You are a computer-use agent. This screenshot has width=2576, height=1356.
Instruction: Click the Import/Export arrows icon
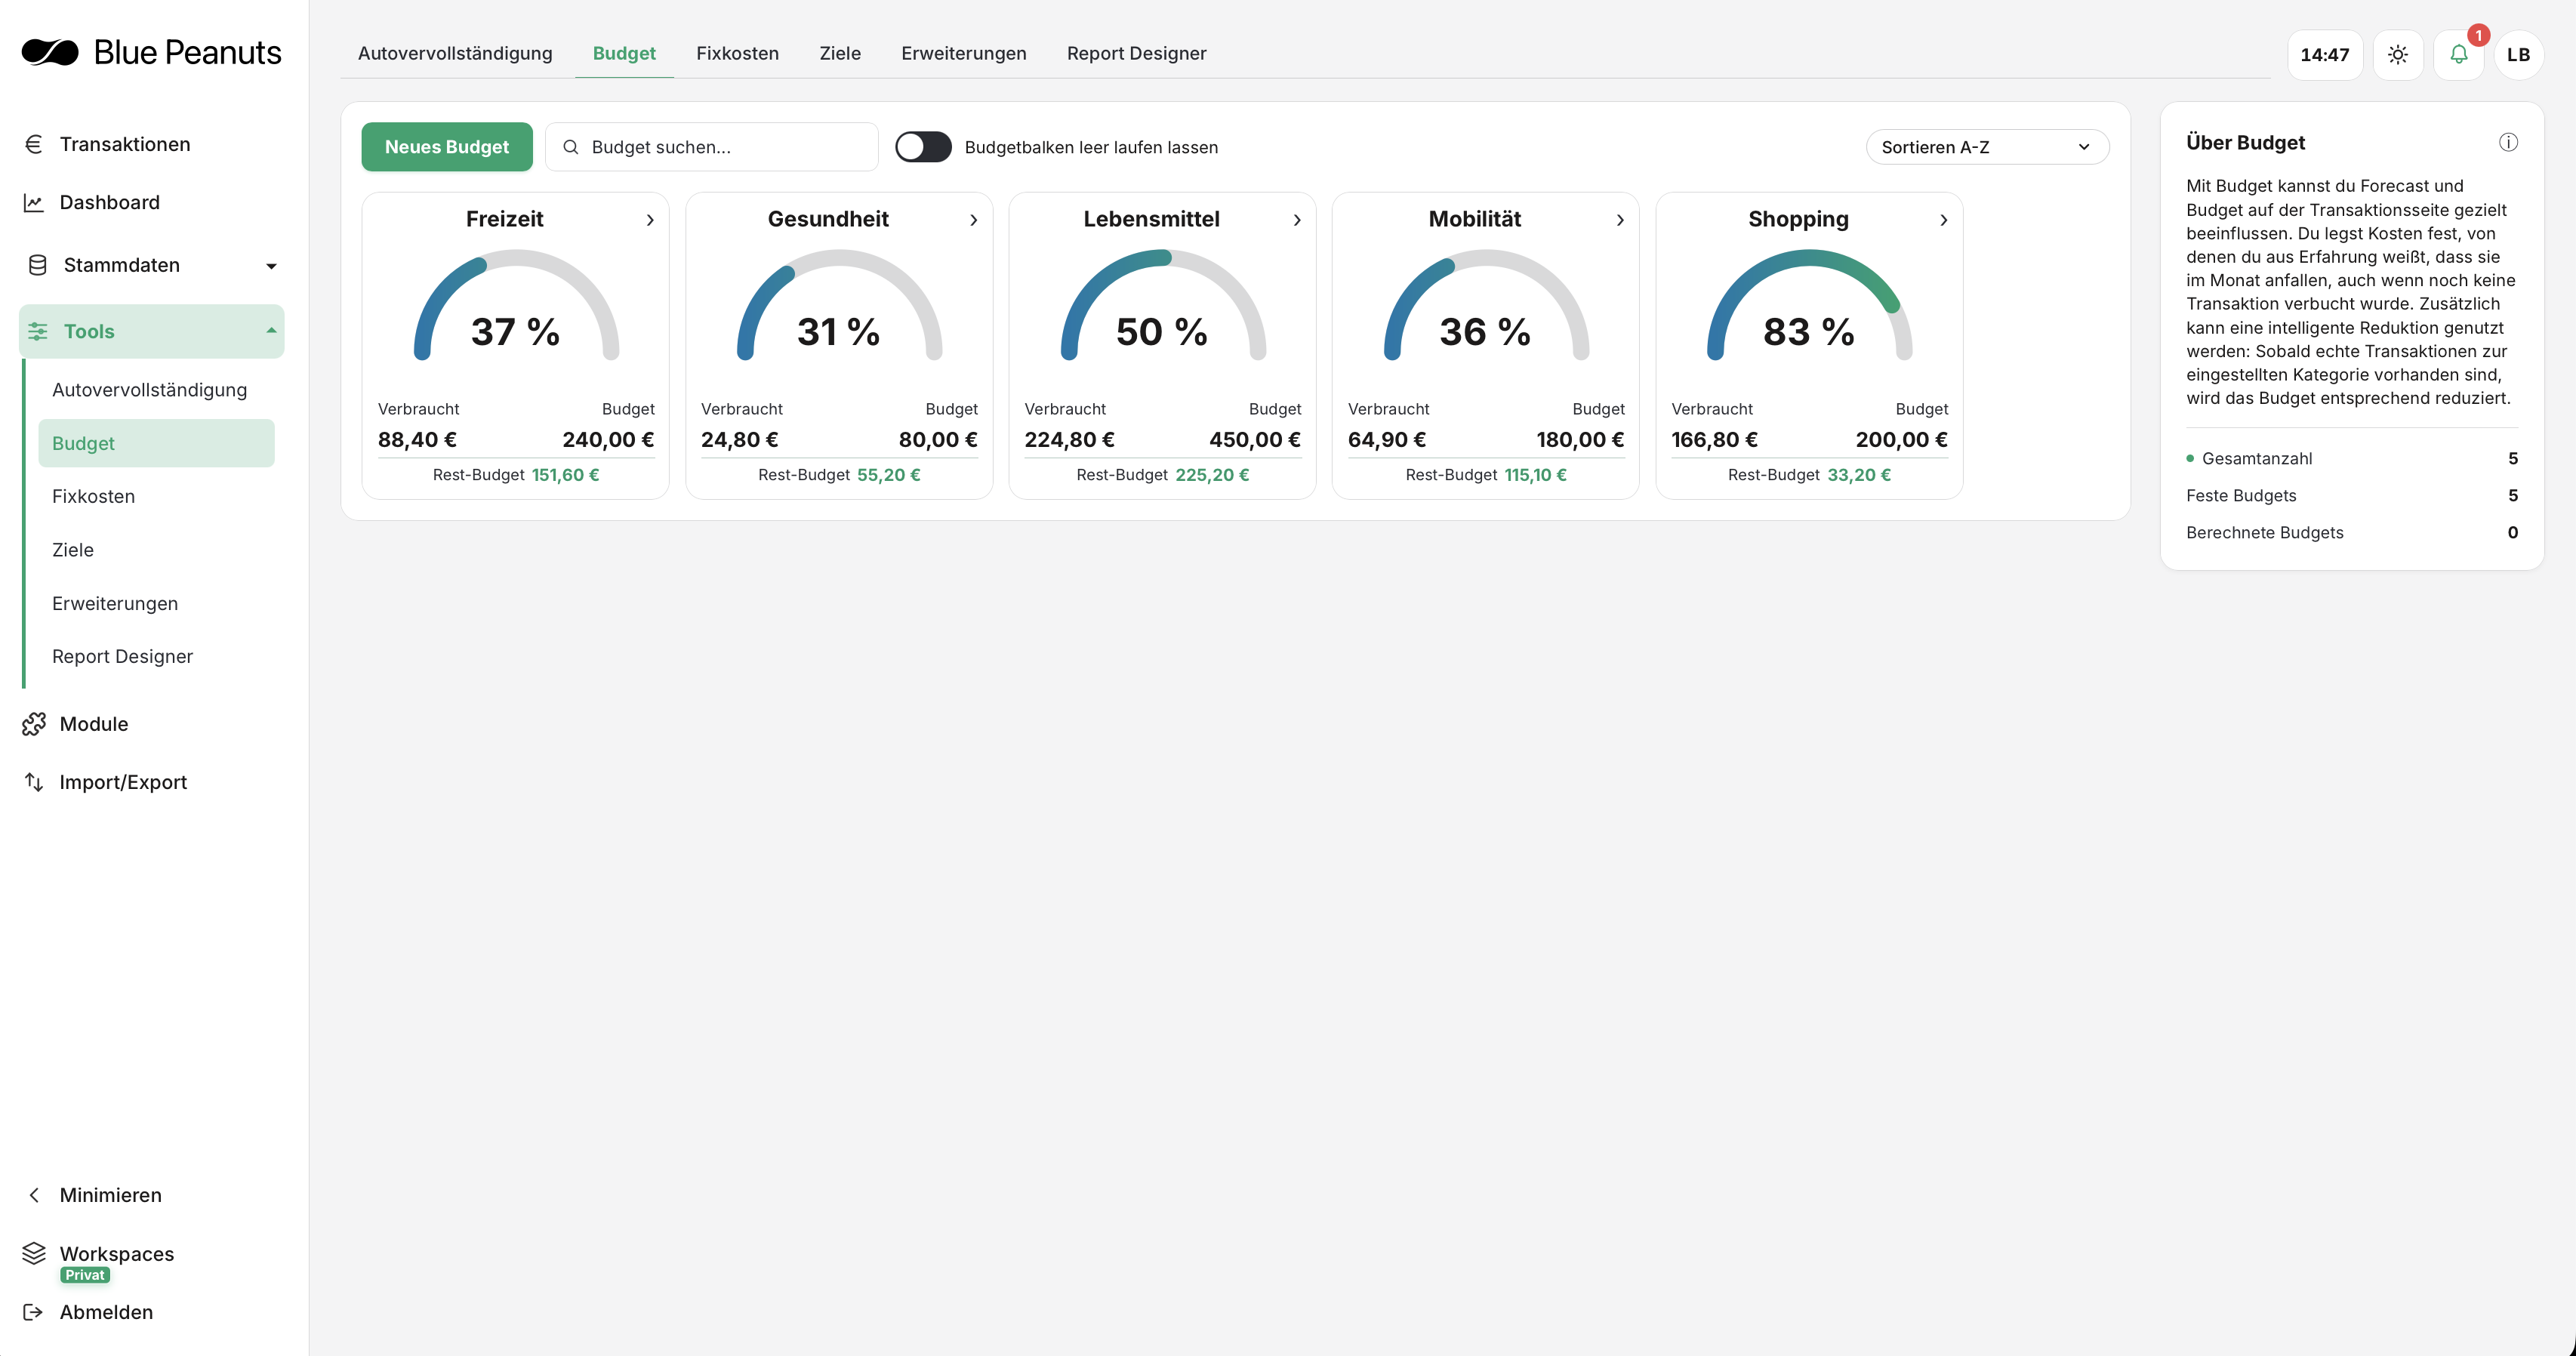[x=34, y=782]
